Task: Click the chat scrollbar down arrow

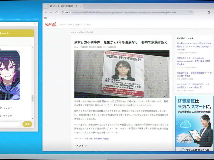Action: coord(32,118)
